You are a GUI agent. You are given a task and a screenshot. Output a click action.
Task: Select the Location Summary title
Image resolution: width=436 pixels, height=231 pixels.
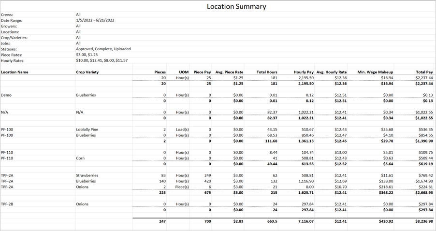(236, 6)
